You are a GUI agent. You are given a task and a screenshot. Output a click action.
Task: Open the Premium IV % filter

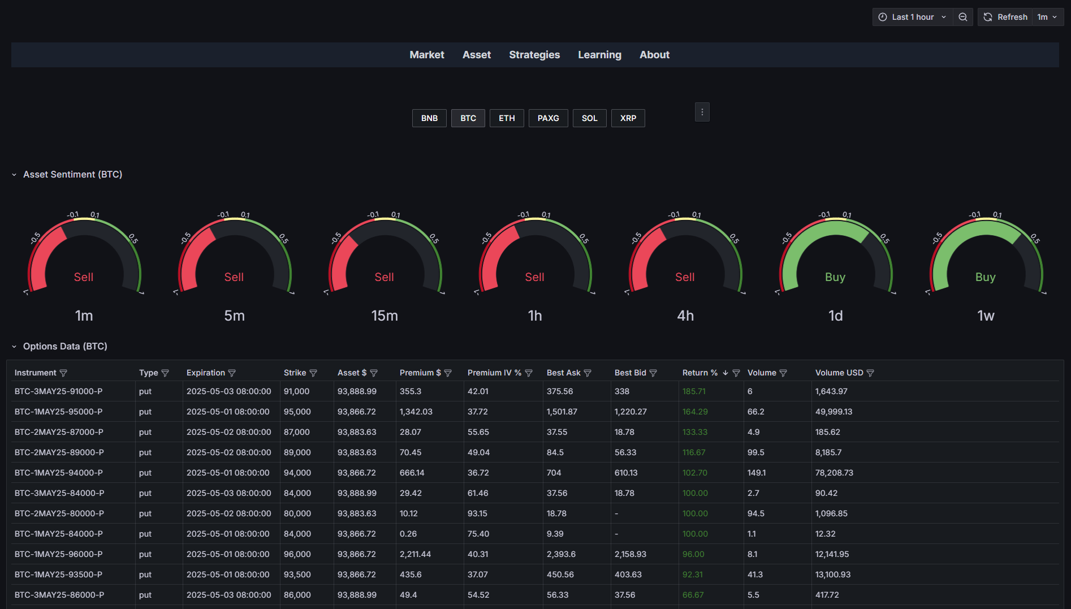coord(529,373)
